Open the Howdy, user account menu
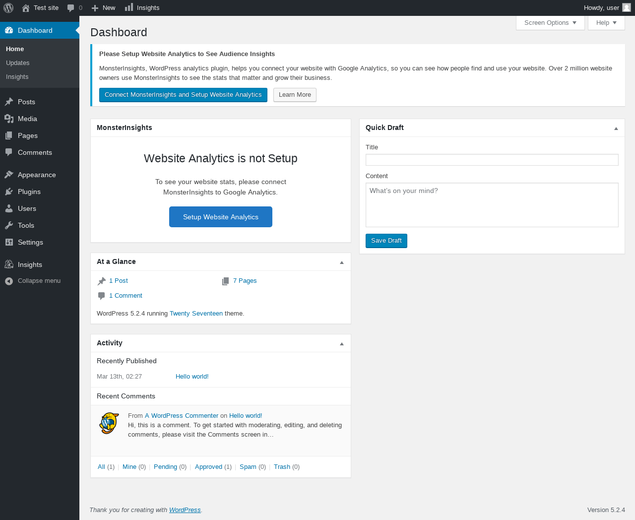635x520 pixels. point(607,8)
